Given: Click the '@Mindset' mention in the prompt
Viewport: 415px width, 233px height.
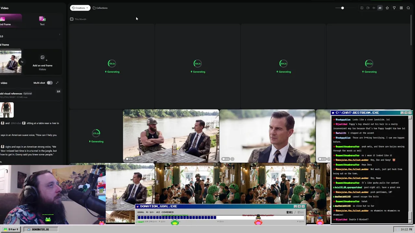Looking at the screenshot, I should 16,123.
